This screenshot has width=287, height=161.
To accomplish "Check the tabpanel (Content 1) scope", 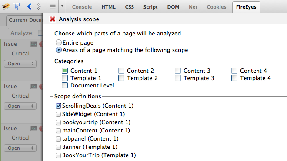I will (58, 139).
